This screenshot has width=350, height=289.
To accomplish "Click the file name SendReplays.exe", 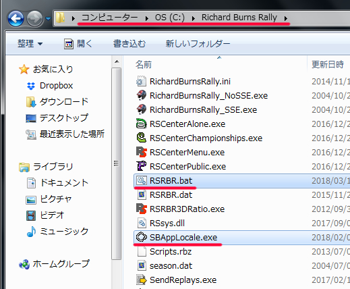I will 183,280.
